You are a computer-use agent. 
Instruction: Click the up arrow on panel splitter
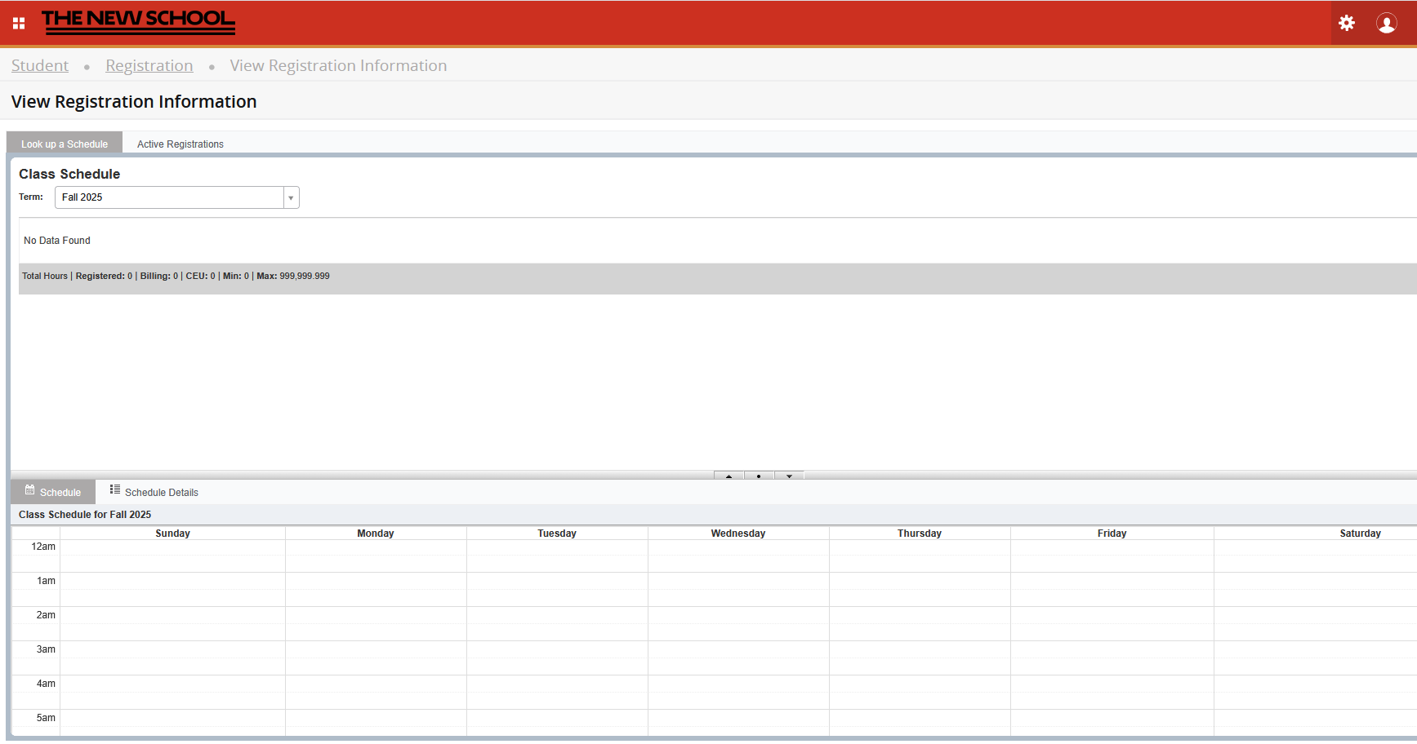729,476
